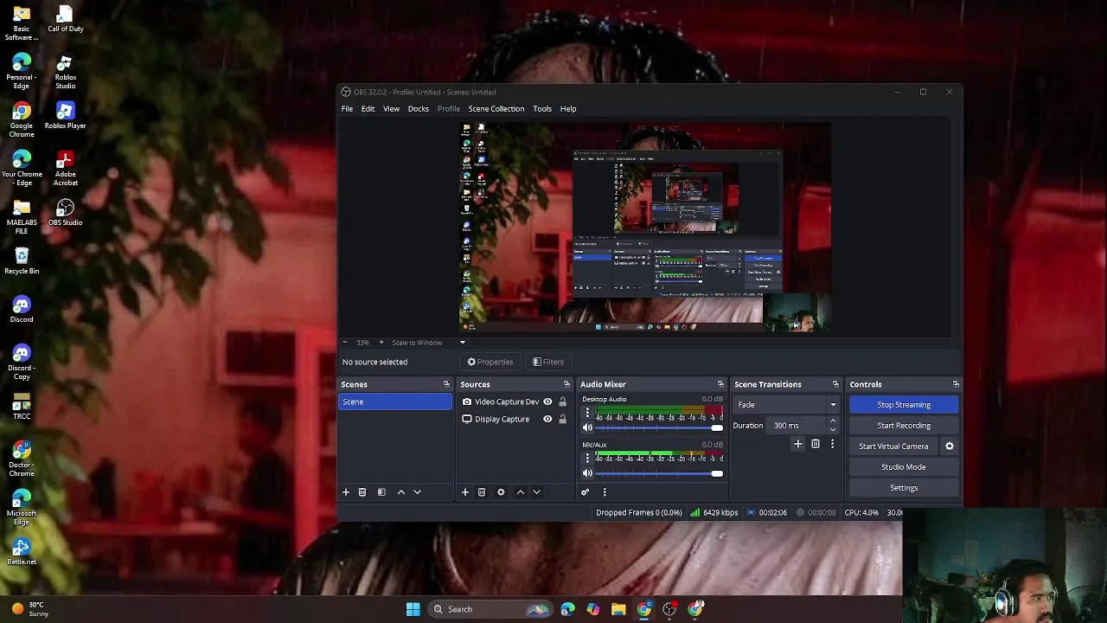Move source down in Sources list
Screen dimensions: 1107x623
coord(536,492)
